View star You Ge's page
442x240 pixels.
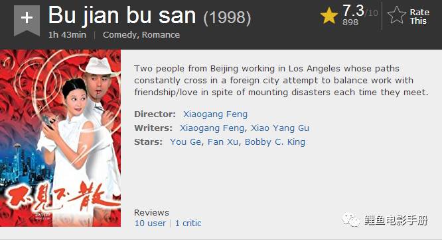(185, 141)
